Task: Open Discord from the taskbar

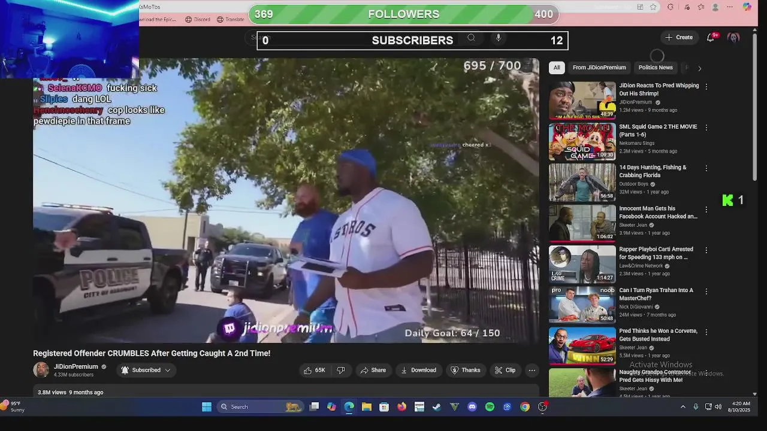Action: (472, 407)
